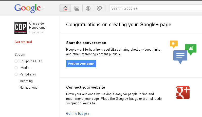Click the Medios label

(26, 68)
